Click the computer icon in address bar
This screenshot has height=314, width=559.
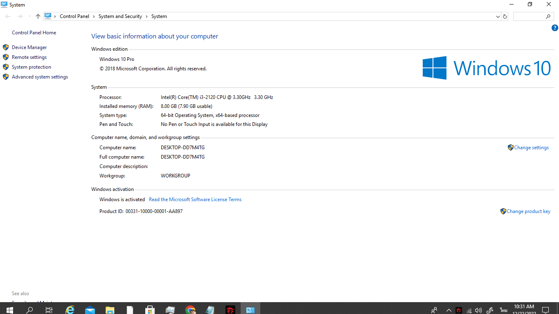48,16
